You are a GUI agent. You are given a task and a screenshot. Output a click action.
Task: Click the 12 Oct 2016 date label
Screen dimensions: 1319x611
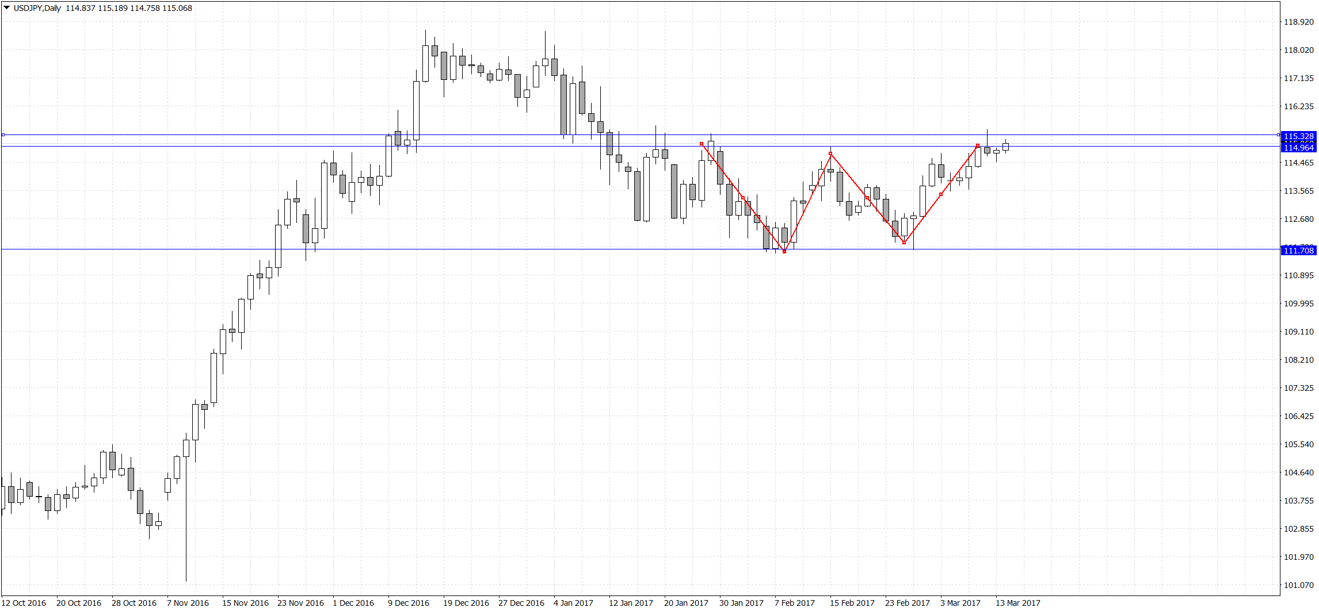tap(24, 603)
